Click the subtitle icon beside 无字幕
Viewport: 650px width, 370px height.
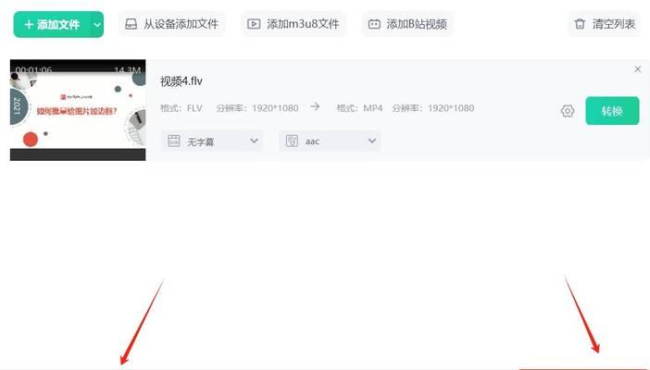174,141
